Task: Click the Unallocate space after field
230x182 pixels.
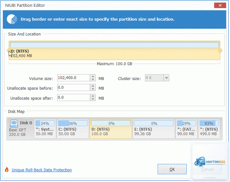Action: [x=73, y=97]
